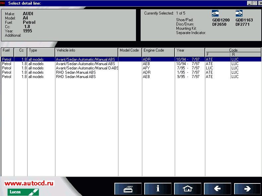This screenshot has width=262, height=196.
Task: Click the Separate Indicator label
Action: (191, 33)
